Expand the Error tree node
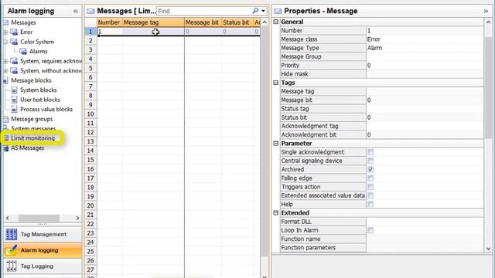The image size is (495, 278). (5, 32)
